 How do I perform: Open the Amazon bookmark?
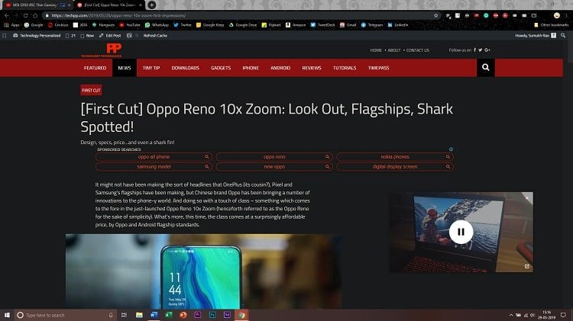296,25
